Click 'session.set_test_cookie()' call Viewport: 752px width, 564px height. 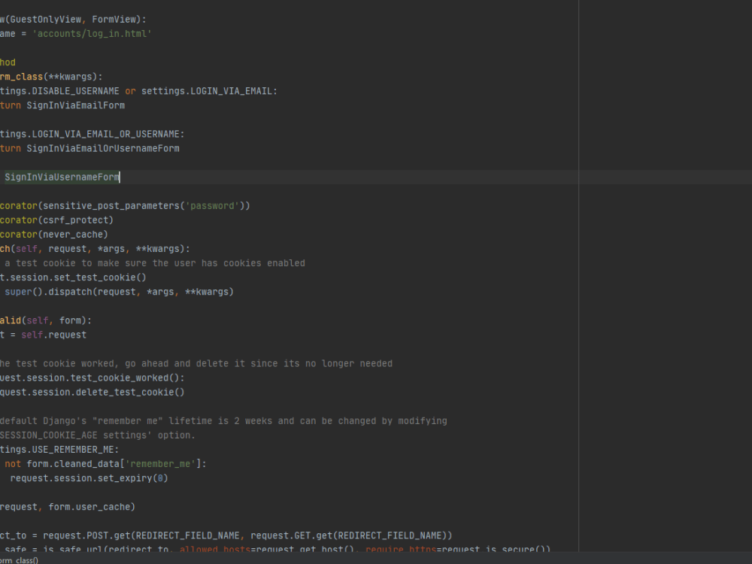pyautogui.click(x=78, y=277)
